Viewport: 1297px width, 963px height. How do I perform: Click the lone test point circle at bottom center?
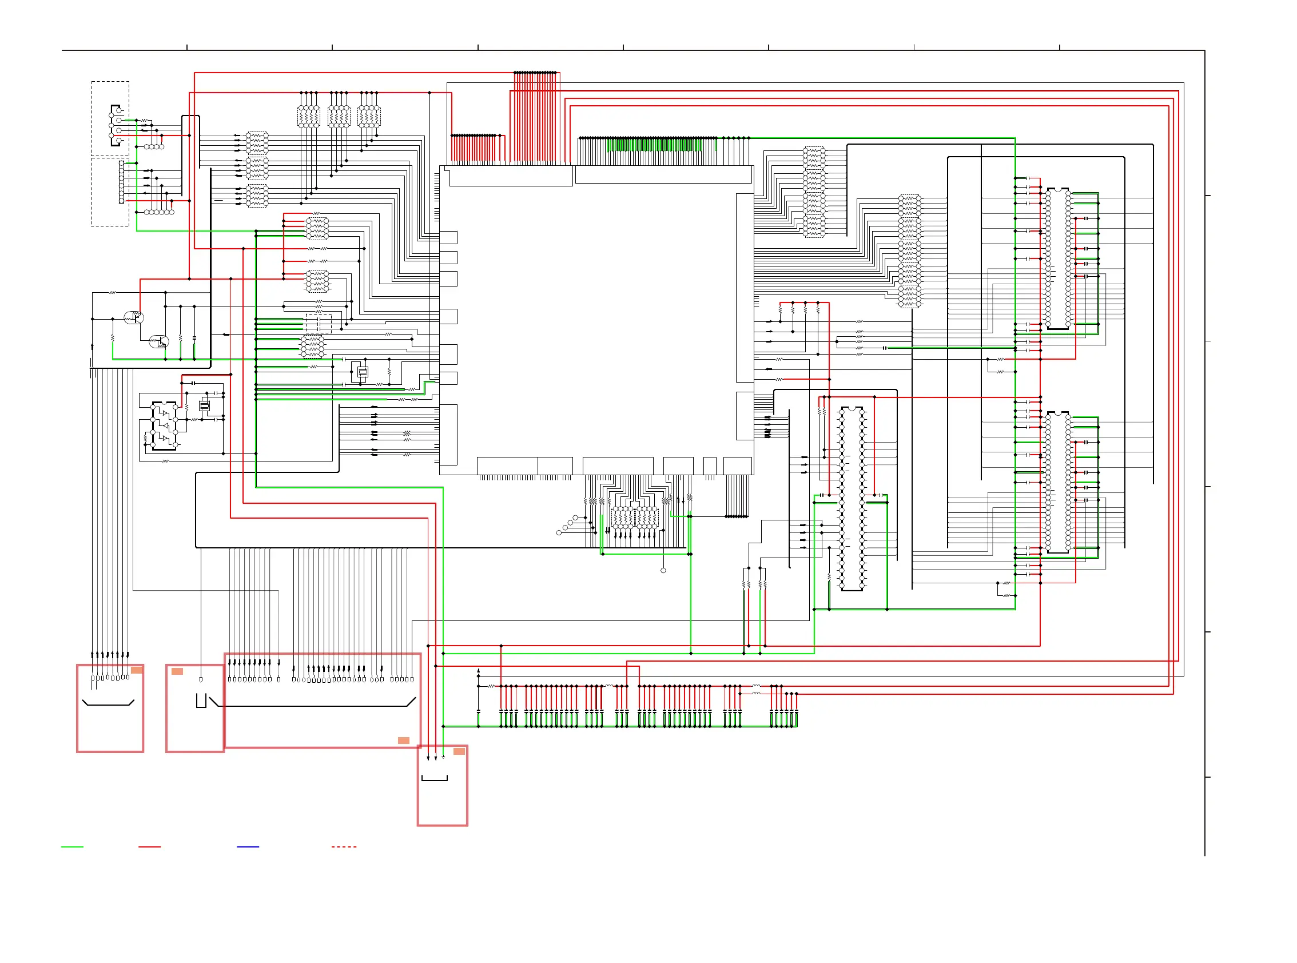coord(663,571)
